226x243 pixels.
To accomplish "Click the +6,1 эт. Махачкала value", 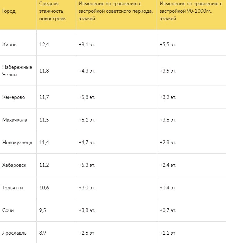I will 87,120.
